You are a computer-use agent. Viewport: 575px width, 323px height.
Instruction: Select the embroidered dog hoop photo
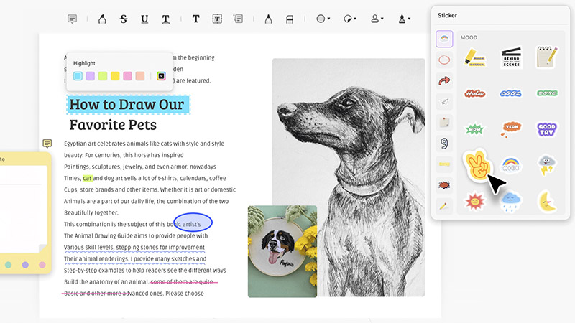tap(282, 251)
